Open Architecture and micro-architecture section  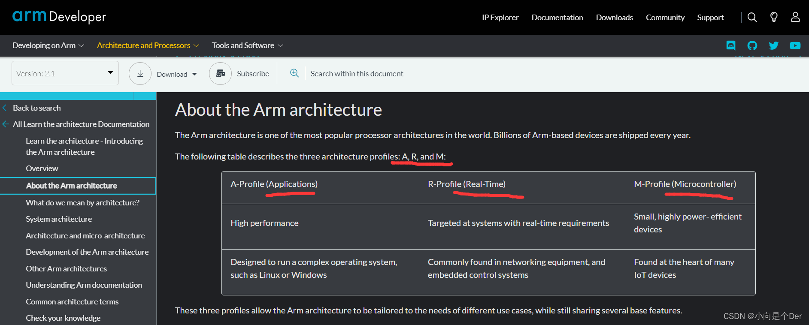coord(85,236)
